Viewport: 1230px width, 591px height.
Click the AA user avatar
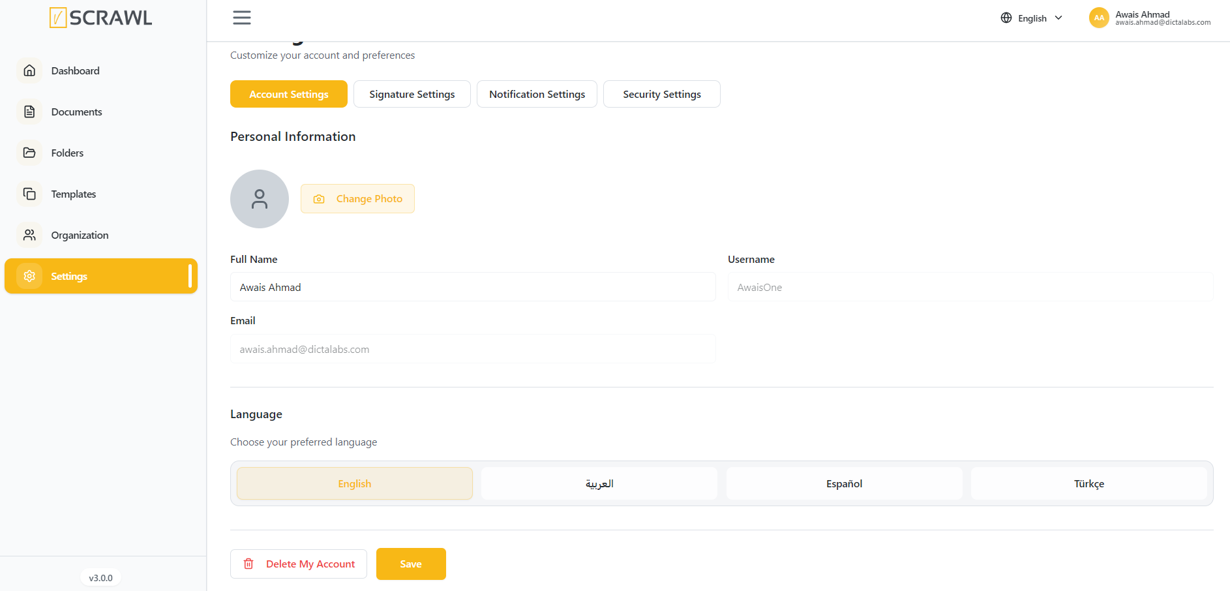pos(1099,18)
